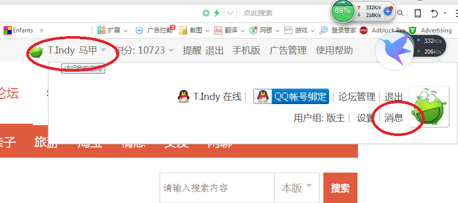Image resolution: width=458 pixels, height=203 pixels.
Task: Open 消息 messages link
Action: 394,118
